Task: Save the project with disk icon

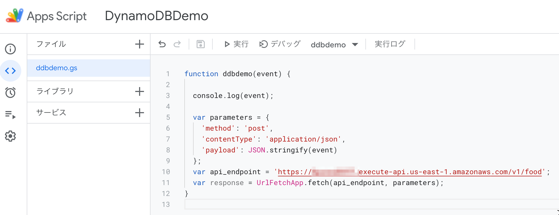Action: coord(201,44)
